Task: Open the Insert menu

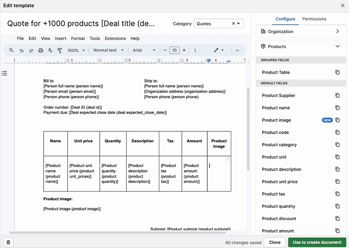Action: [61, 38]
